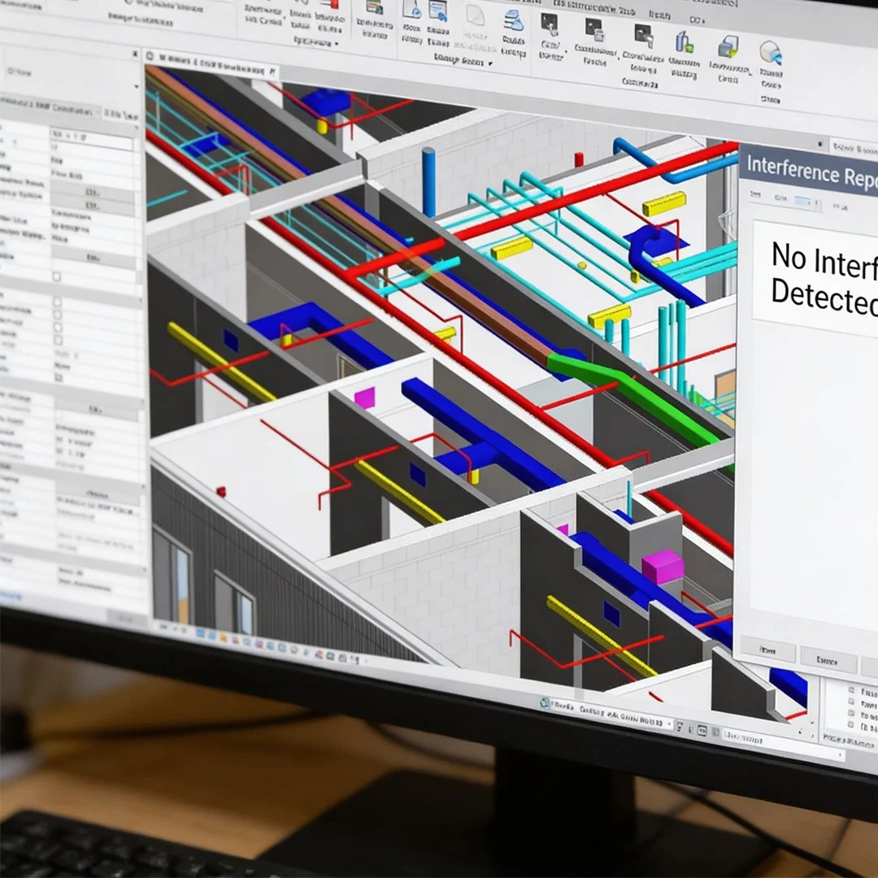Click the globe icon at the status bar start

coord(544,702)
